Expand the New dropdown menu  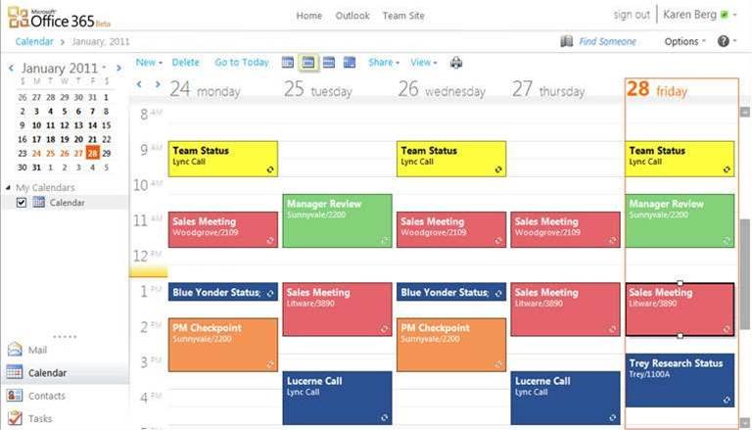click(x=149, y=63)
